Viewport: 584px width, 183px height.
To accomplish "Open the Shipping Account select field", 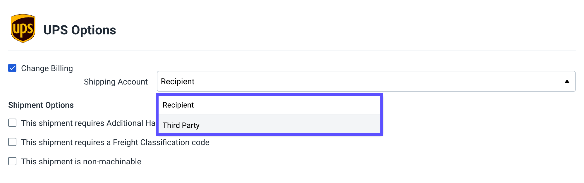I will tap(366, 81).
